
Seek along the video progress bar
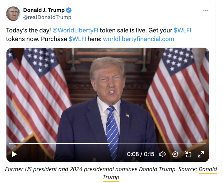(108, 143)
